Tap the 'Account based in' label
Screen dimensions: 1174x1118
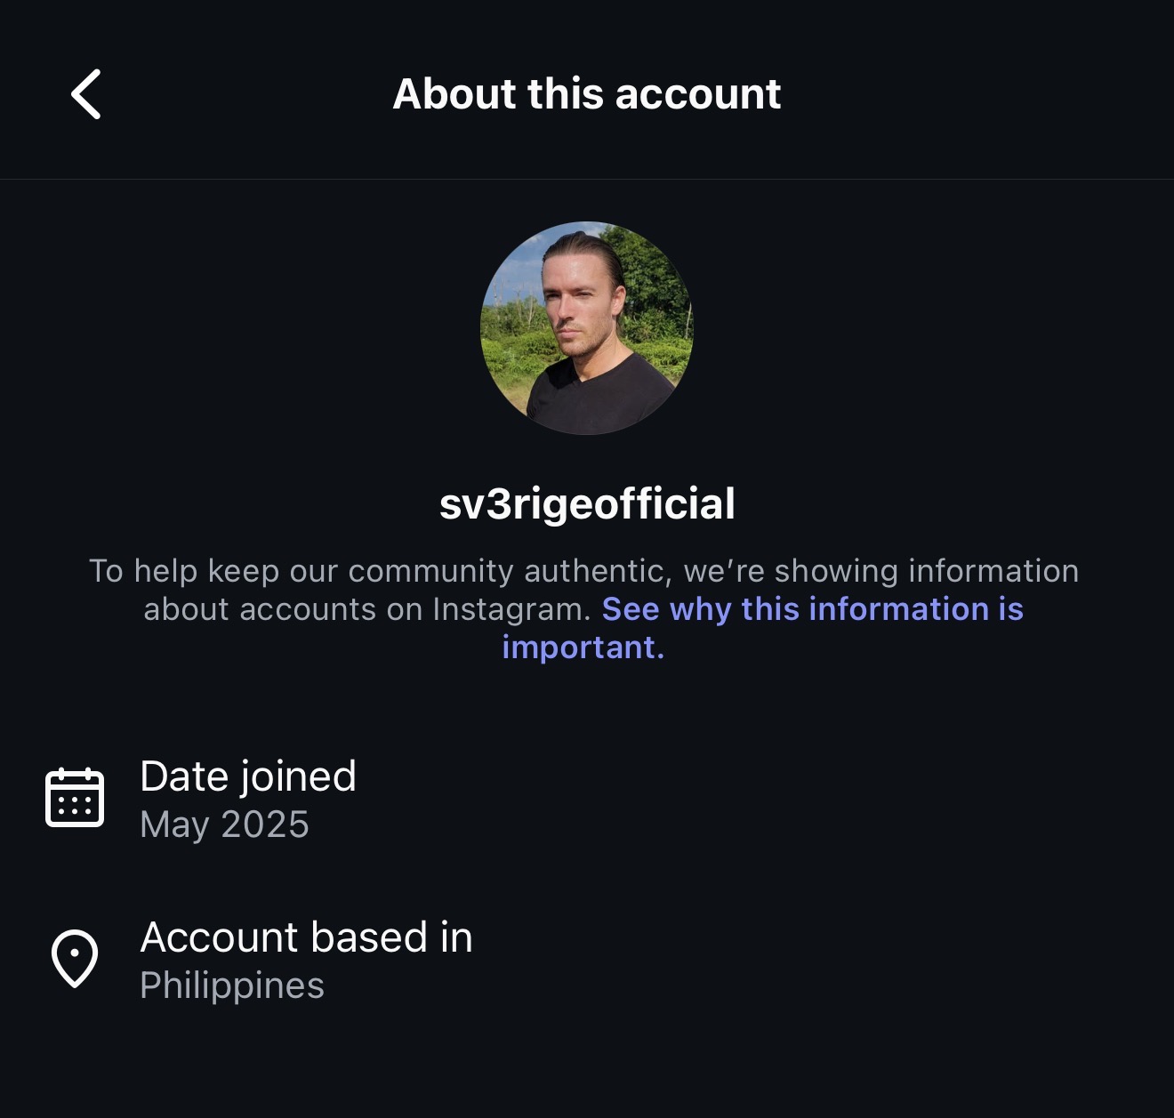pos(306,937)
